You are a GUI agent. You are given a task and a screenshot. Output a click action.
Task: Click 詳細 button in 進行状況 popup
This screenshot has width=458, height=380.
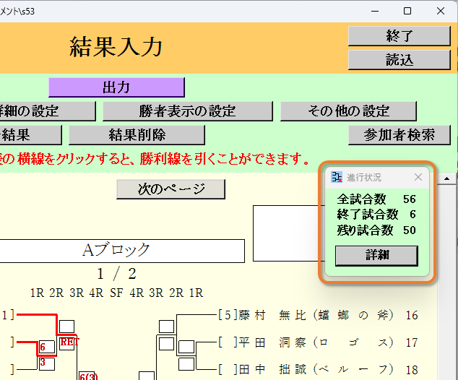click(x=376, y=256)
